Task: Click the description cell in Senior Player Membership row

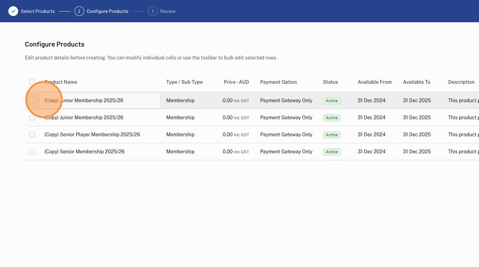Action: (464, 135)
